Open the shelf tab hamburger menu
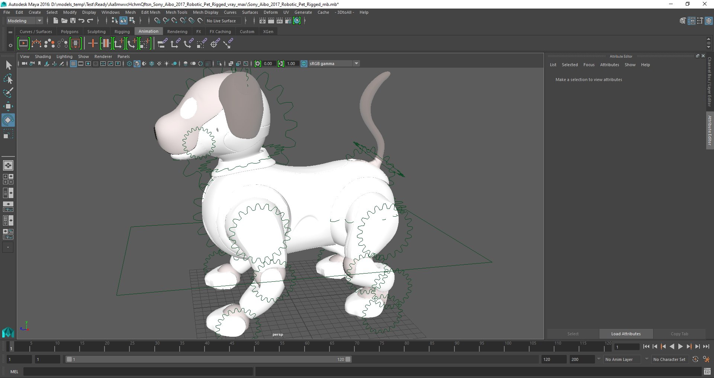Viewport: 714px width, 378px height. coord(10,32)
